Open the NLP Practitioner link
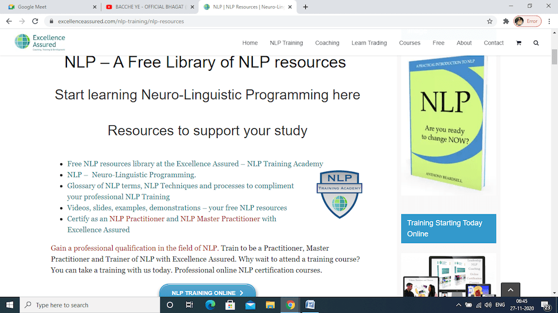Image resolution: width=558 pixels, height=313 pixels. (137, 219)
